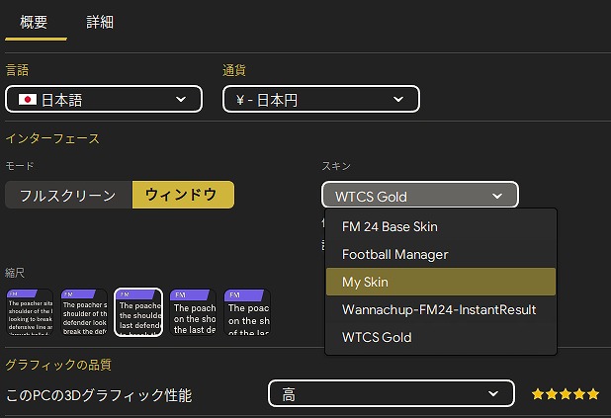
Task: Click the Japanese flag icon in language box
Action: (28, 100)
